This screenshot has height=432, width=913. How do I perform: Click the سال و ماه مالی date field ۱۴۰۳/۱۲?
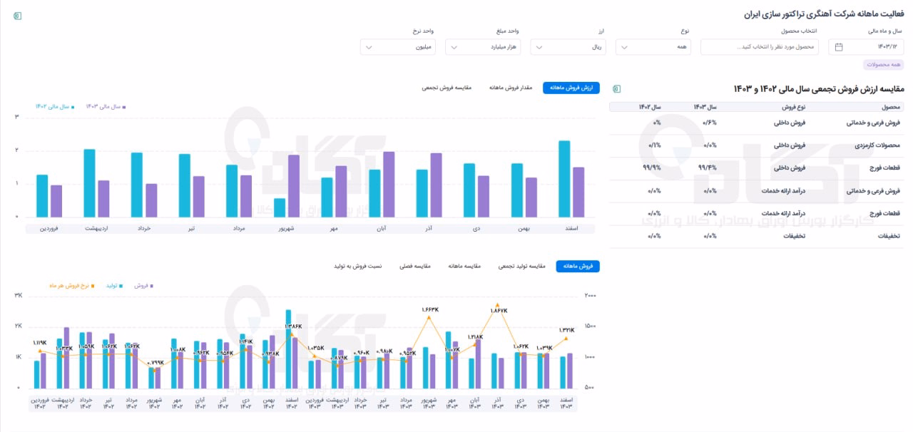(x=866, y=47)
